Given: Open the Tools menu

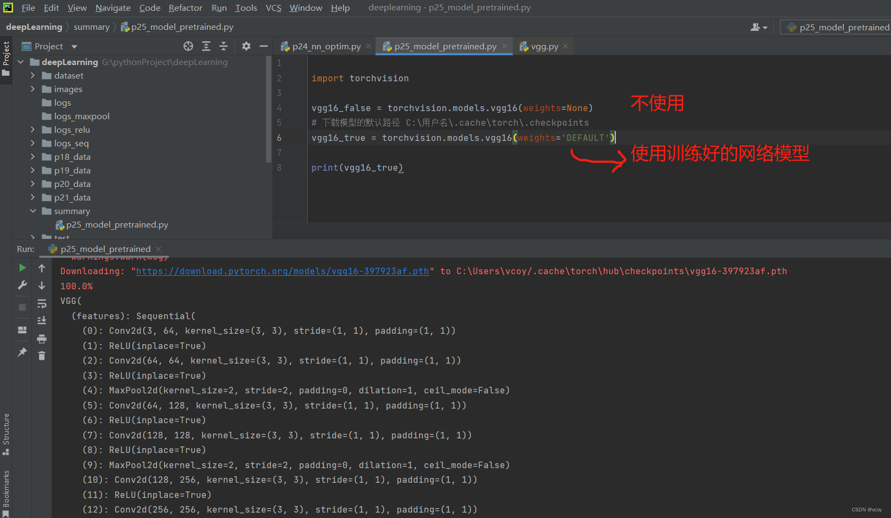Looking at the screenshot, I should pos(246,8).
